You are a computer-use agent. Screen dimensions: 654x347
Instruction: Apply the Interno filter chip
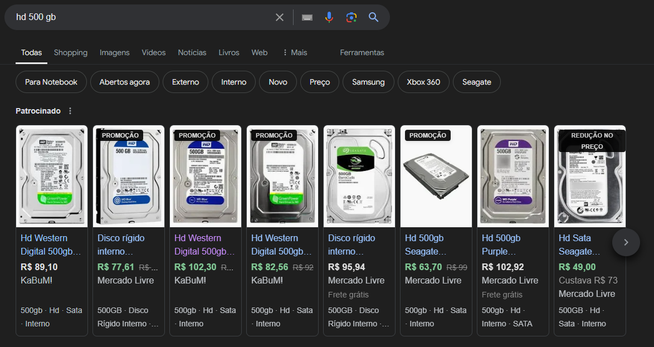233,82
